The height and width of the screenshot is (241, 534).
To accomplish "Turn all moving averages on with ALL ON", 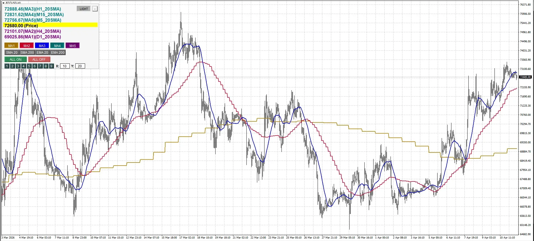I will click(x=16, y=60).
